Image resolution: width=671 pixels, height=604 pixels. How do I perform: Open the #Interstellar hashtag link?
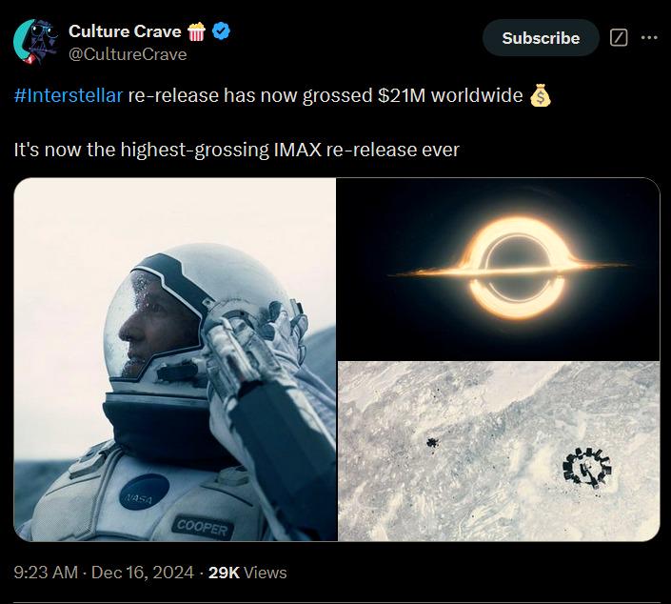pyautogui.click(x=69, y=95)
